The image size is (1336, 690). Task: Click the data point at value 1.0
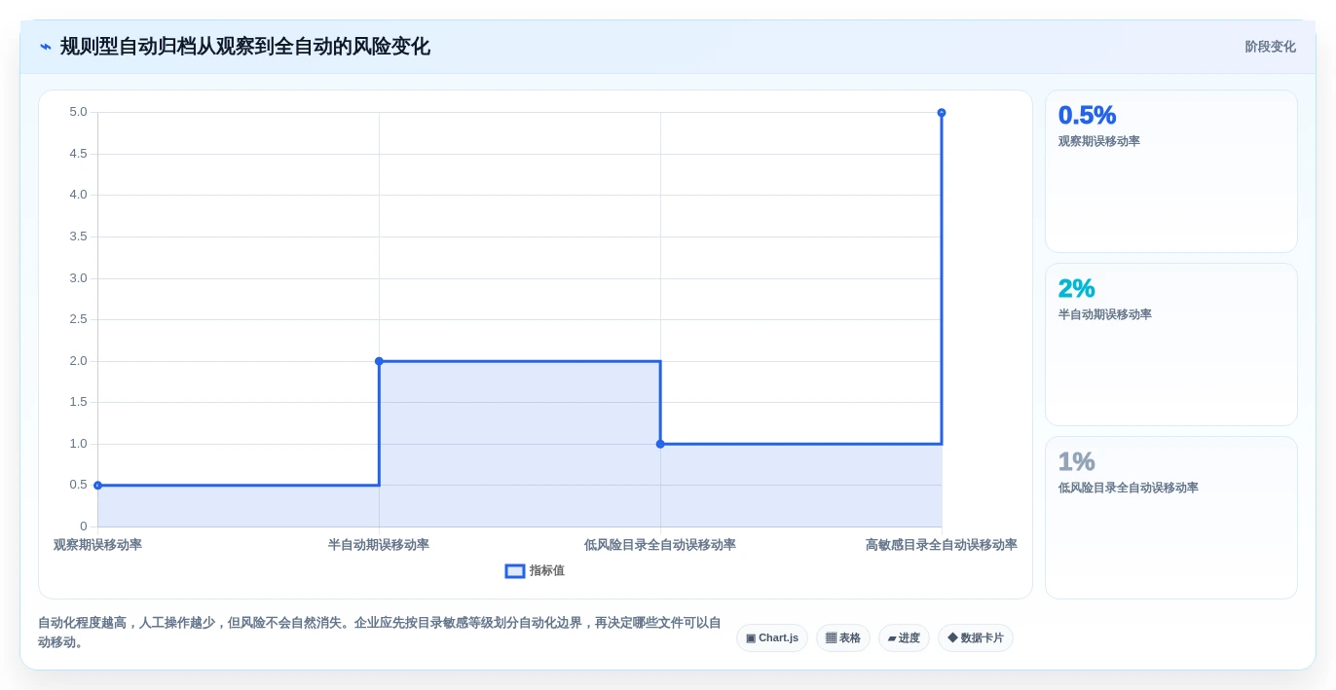tap(660, 444)
